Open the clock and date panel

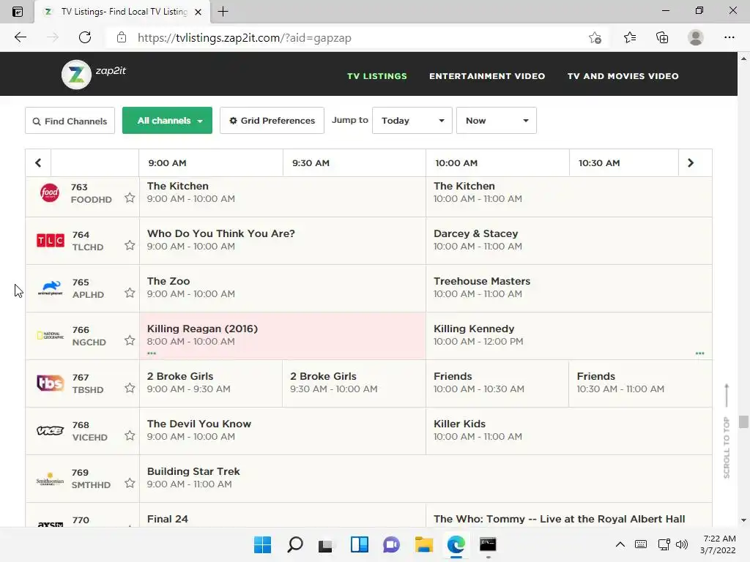coord(719,544)
